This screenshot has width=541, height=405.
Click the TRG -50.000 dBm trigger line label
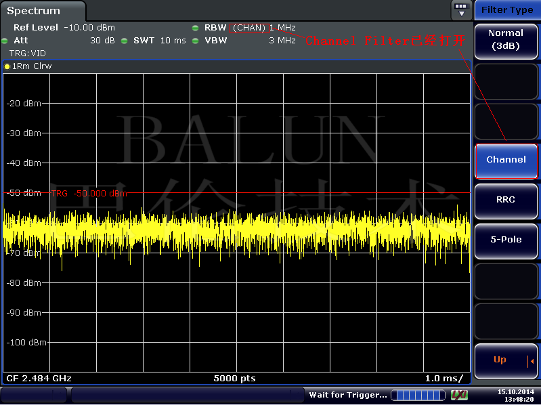coord(89,194)
